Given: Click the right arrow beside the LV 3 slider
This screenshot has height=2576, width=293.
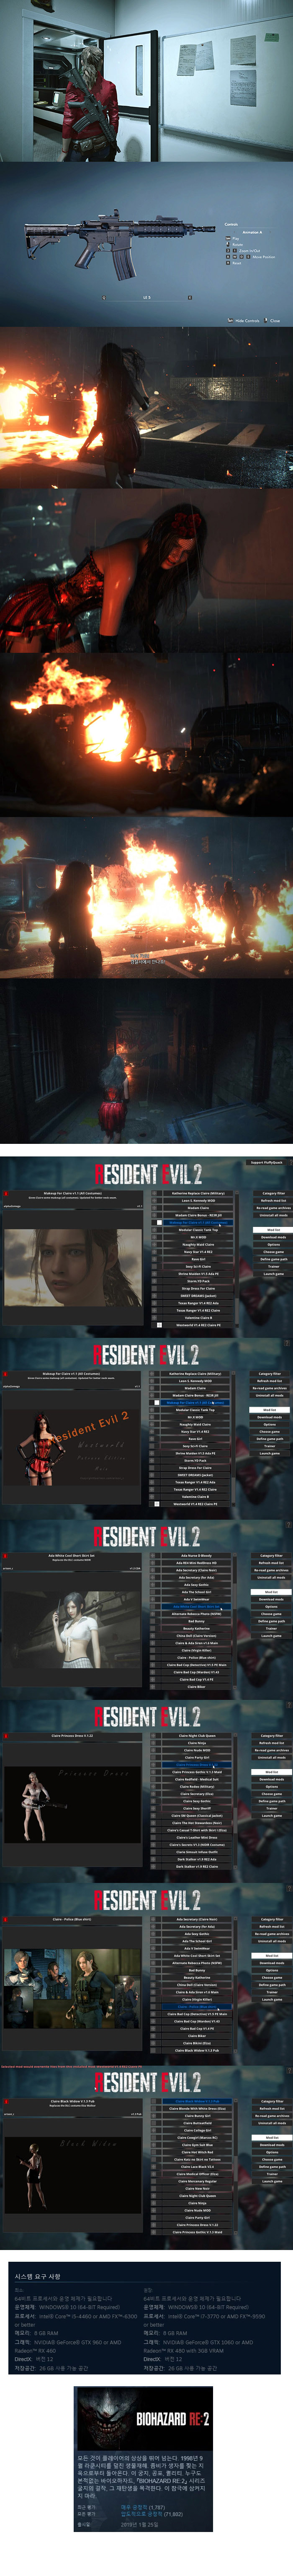Looking at the screenshot, I should coord(190,297).
